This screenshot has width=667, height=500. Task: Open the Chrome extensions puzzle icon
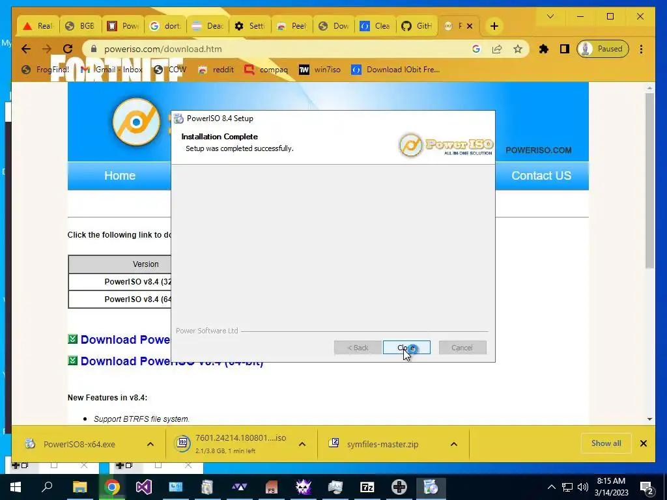point(544,49)
